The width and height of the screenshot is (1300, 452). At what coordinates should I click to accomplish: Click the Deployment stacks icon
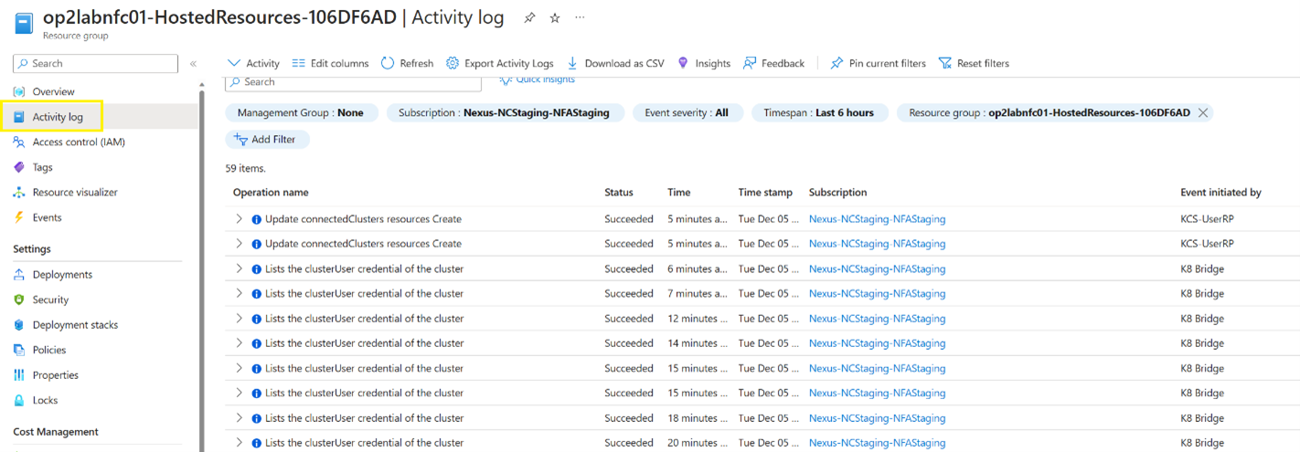(x=19, y=325)
